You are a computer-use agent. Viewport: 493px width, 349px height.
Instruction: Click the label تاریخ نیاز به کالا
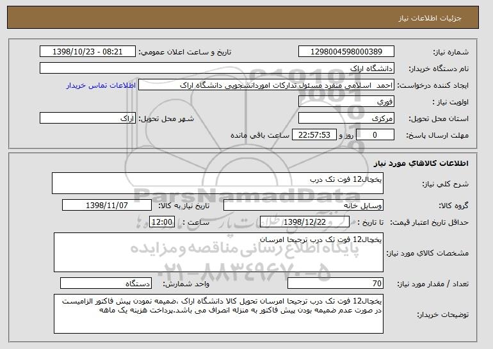click(184, 206)
